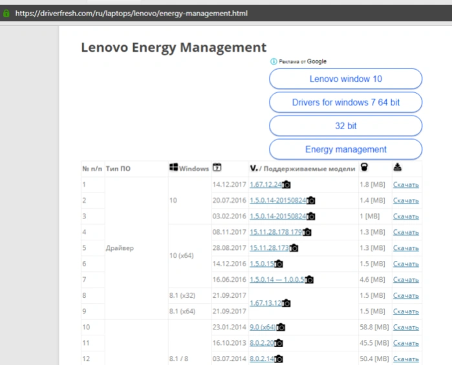Image resolution: width=452 pixels, height=365 pixels.
Task: Click Скачать in the 08.11.2017 row
Action: point(406,233)
